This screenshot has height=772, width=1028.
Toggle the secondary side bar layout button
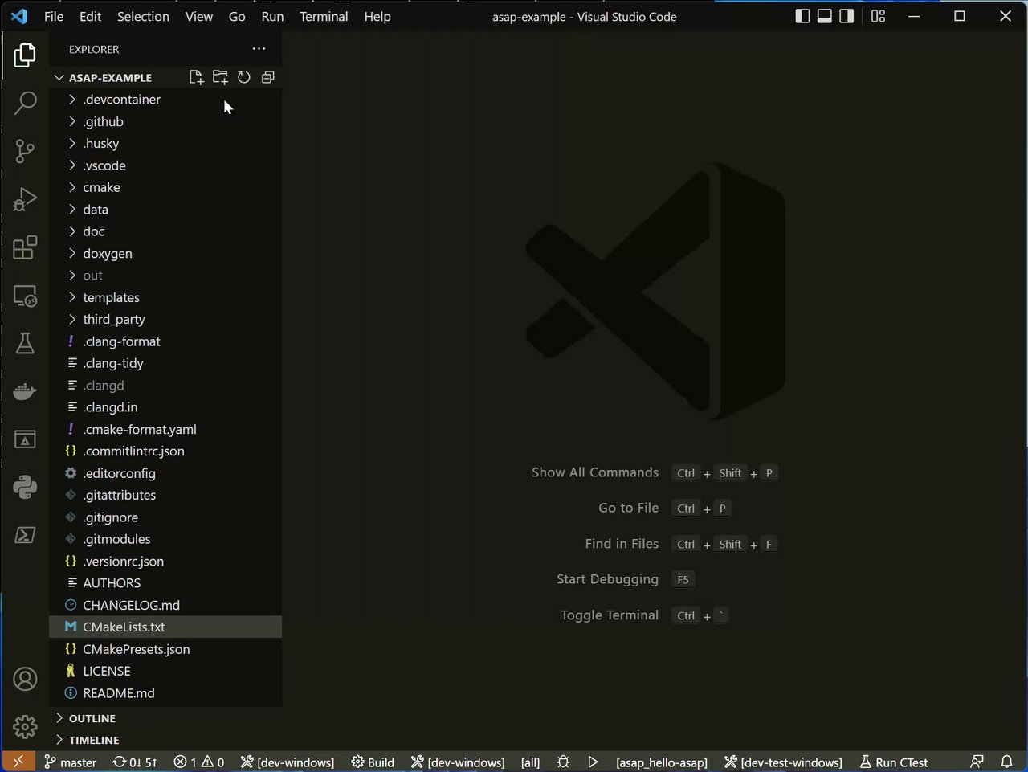point(846,16)
